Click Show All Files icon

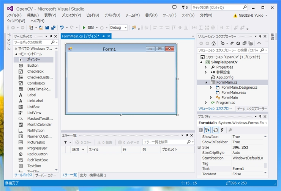(251, 43)
